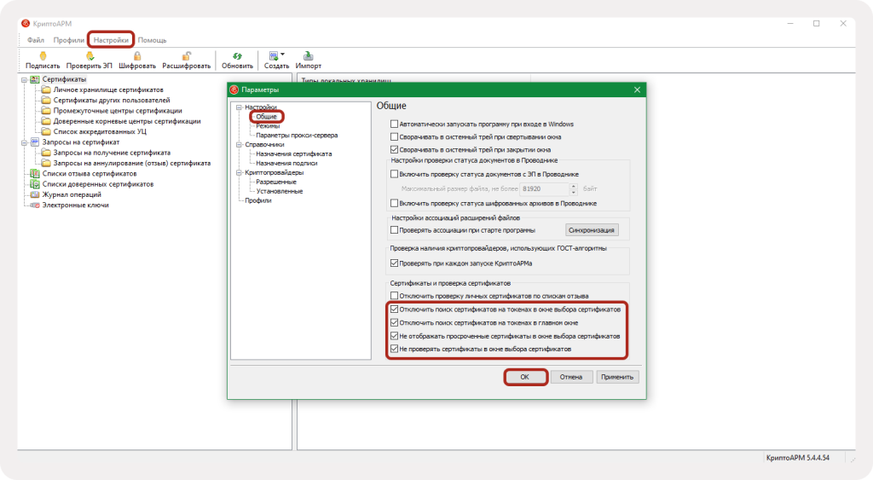Click folder icon of Доверенные корневые центры сертификации

click(x=46, y=121)
